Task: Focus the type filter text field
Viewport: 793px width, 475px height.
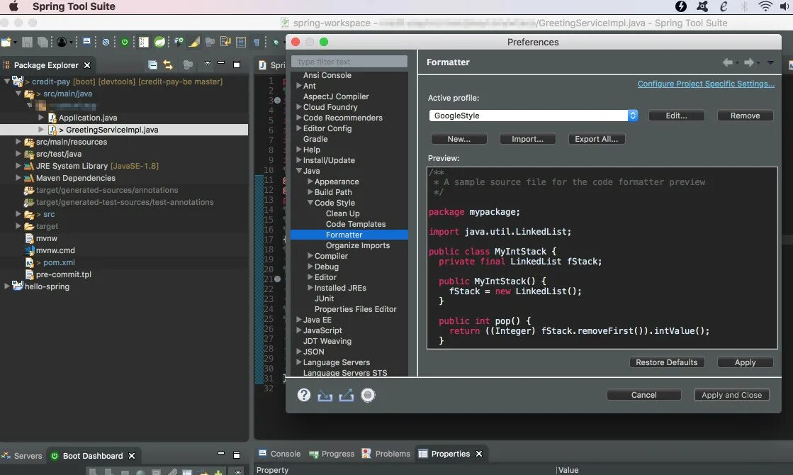Action: tap(349, 62)
